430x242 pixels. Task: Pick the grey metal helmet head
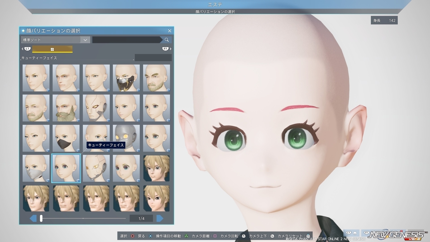126,138
